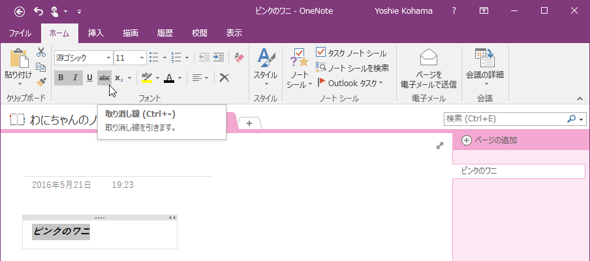
Task: Switch to the 表示 tab
Action: (x=234, y=33)
